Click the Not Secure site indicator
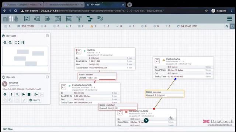The height and width of the screenshot is (132, 236). [29, 11]
